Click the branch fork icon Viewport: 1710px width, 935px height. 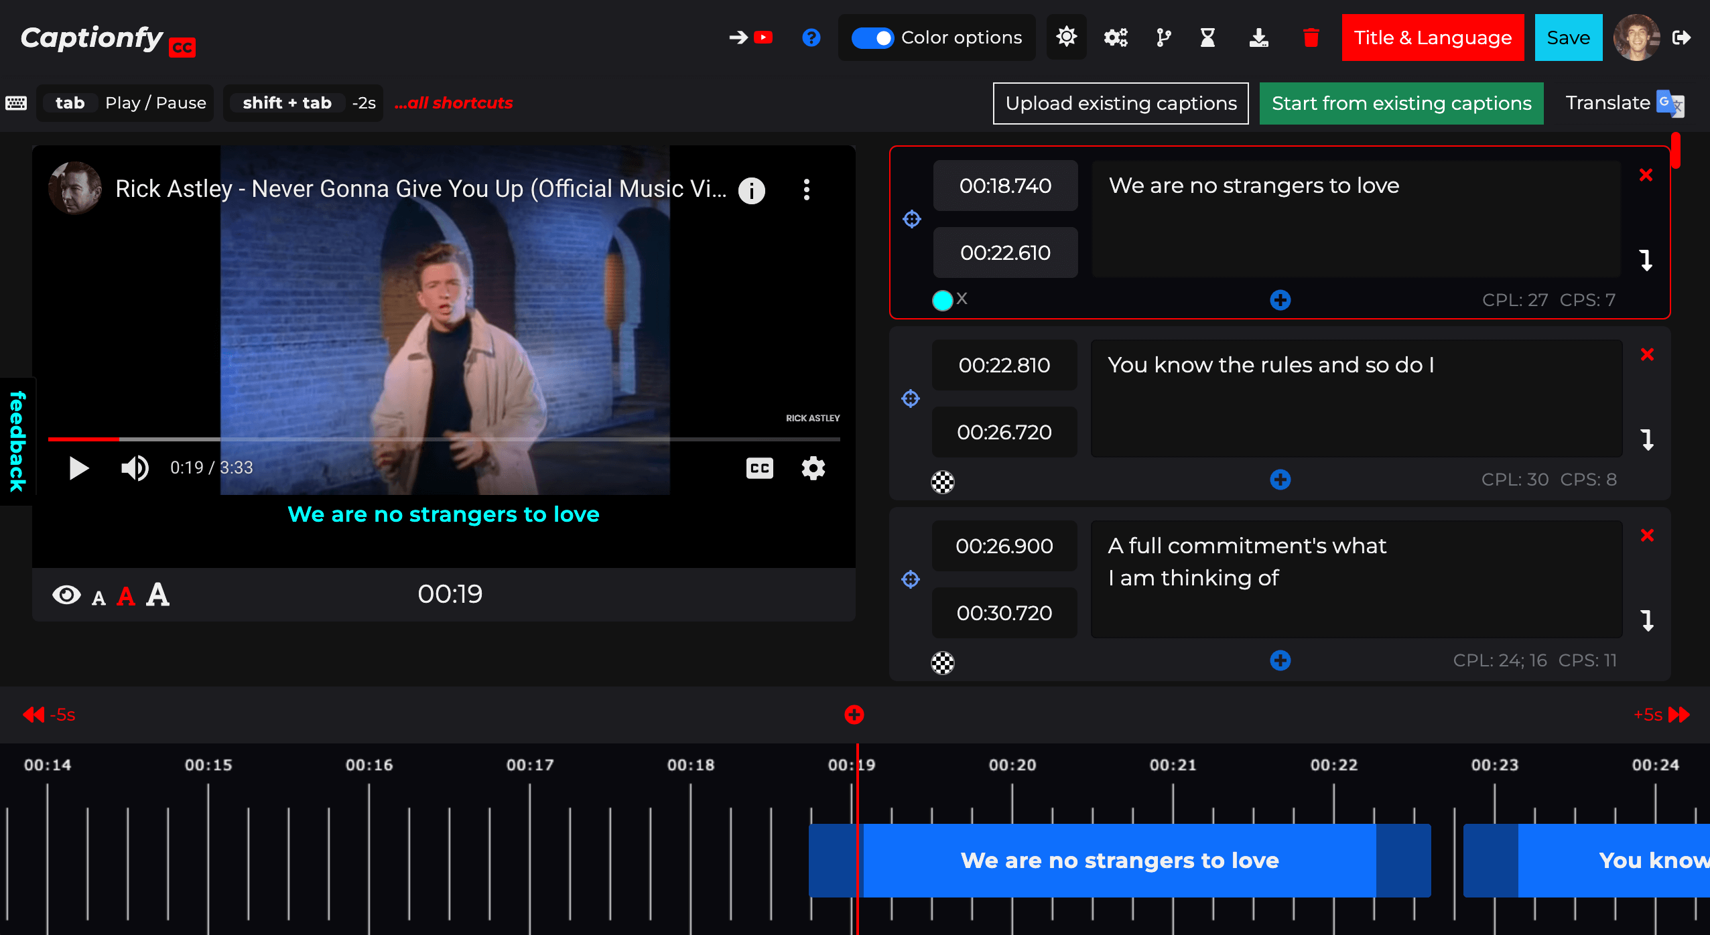pyautogui.click(x=1164, y=38)
